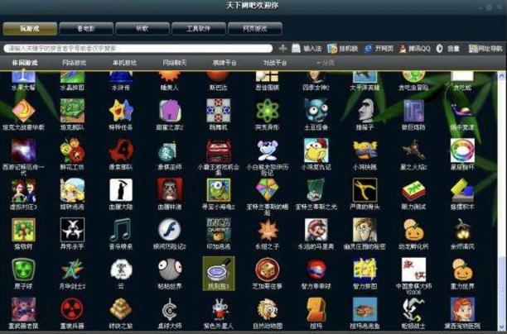Open the 桌球大师 billiards game icon
This screenshot has width=507, height=334.
pos(170,309)
